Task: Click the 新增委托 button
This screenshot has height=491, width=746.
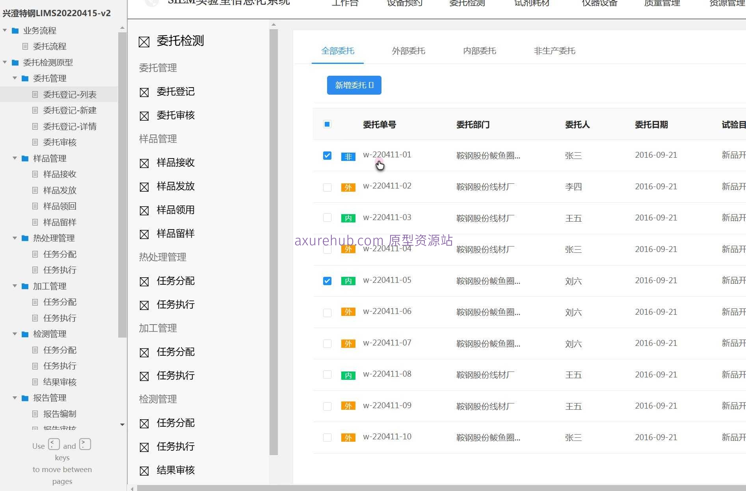Action: pyautogui.click(x=353, y=85)
